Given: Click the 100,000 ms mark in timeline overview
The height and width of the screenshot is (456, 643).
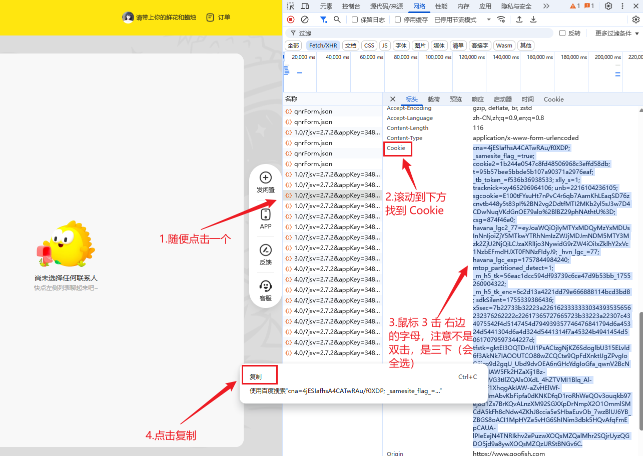Looking at the screenshot, I should coord(438,57).
